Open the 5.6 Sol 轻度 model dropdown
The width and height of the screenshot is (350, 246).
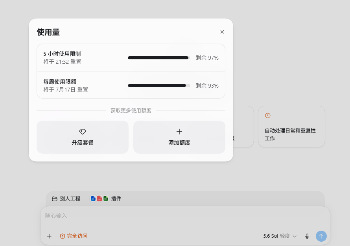click(280, 236)
